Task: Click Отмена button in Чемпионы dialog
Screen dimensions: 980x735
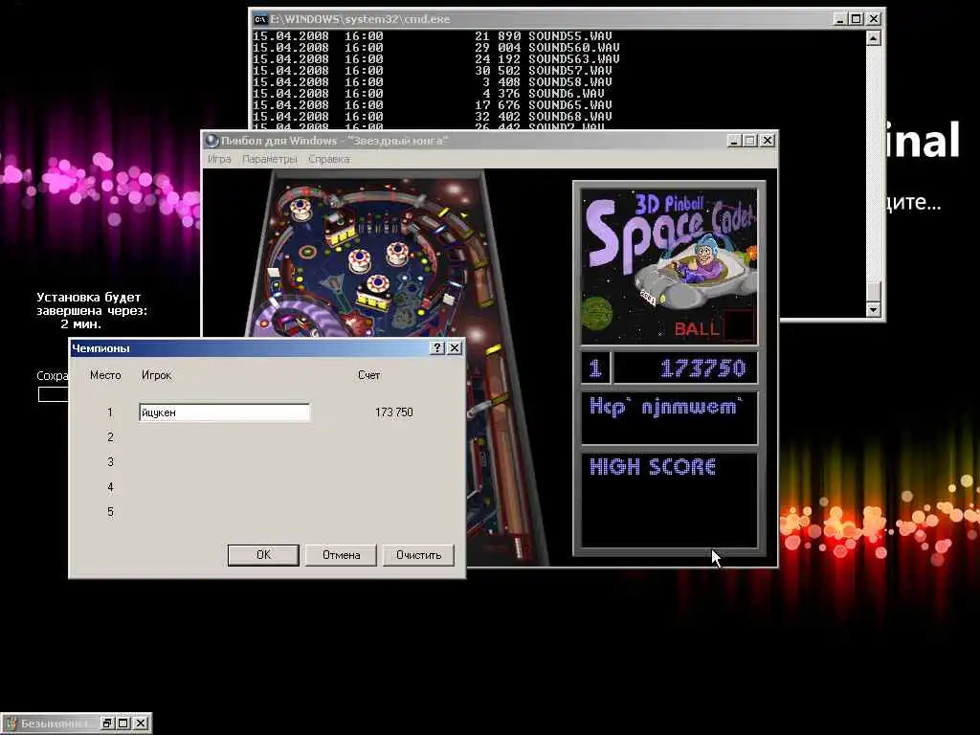Action: [x=341, y=555]
